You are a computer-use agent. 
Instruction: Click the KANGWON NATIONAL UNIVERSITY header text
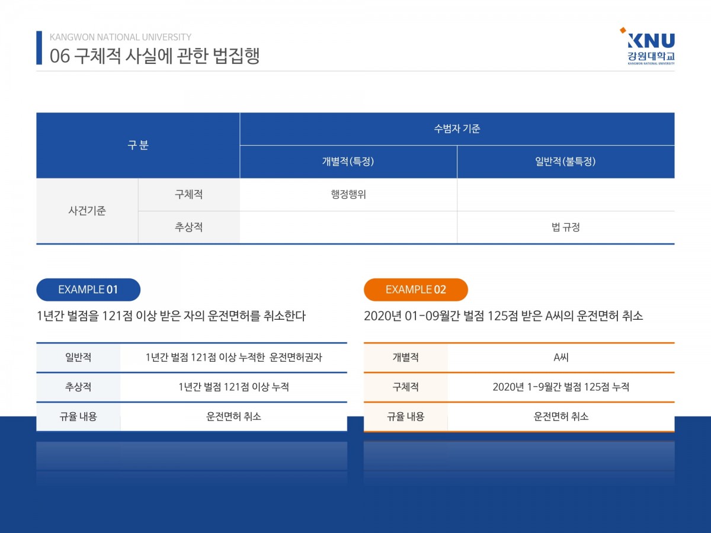click(x=120, y=37)
